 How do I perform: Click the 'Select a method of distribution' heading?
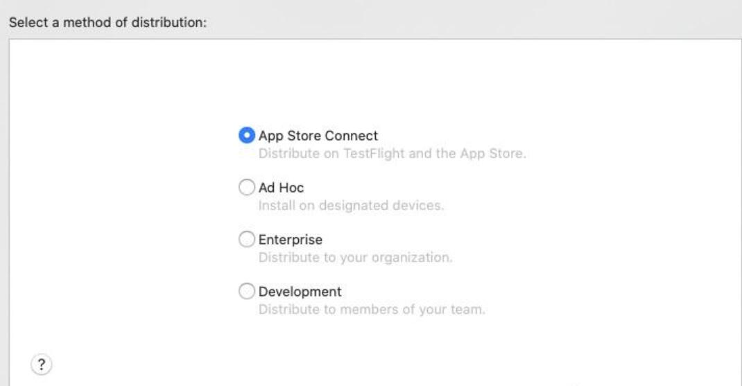pos(108,22)
